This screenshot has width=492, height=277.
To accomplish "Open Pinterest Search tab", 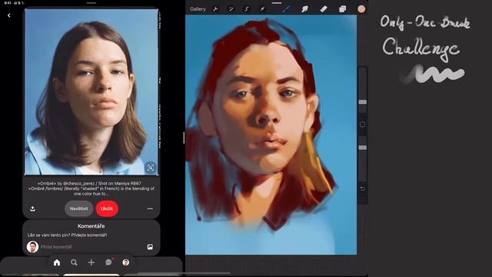I will tap(74, 262).
